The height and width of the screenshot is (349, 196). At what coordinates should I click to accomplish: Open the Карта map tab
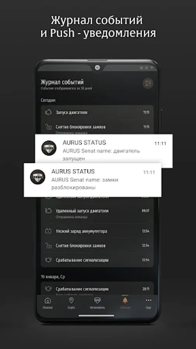click(x=71, y=303)
